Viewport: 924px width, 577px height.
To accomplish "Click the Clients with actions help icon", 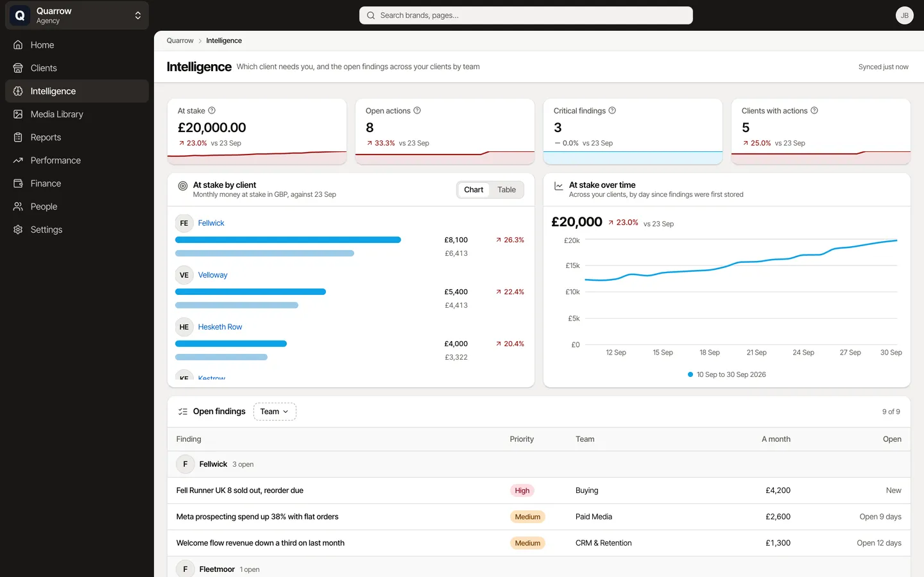I will click(x=814, y=110).
